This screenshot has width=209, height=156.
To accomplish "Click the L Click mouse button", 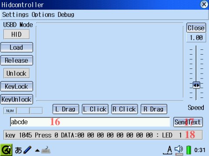I will [x=95, y=109].
